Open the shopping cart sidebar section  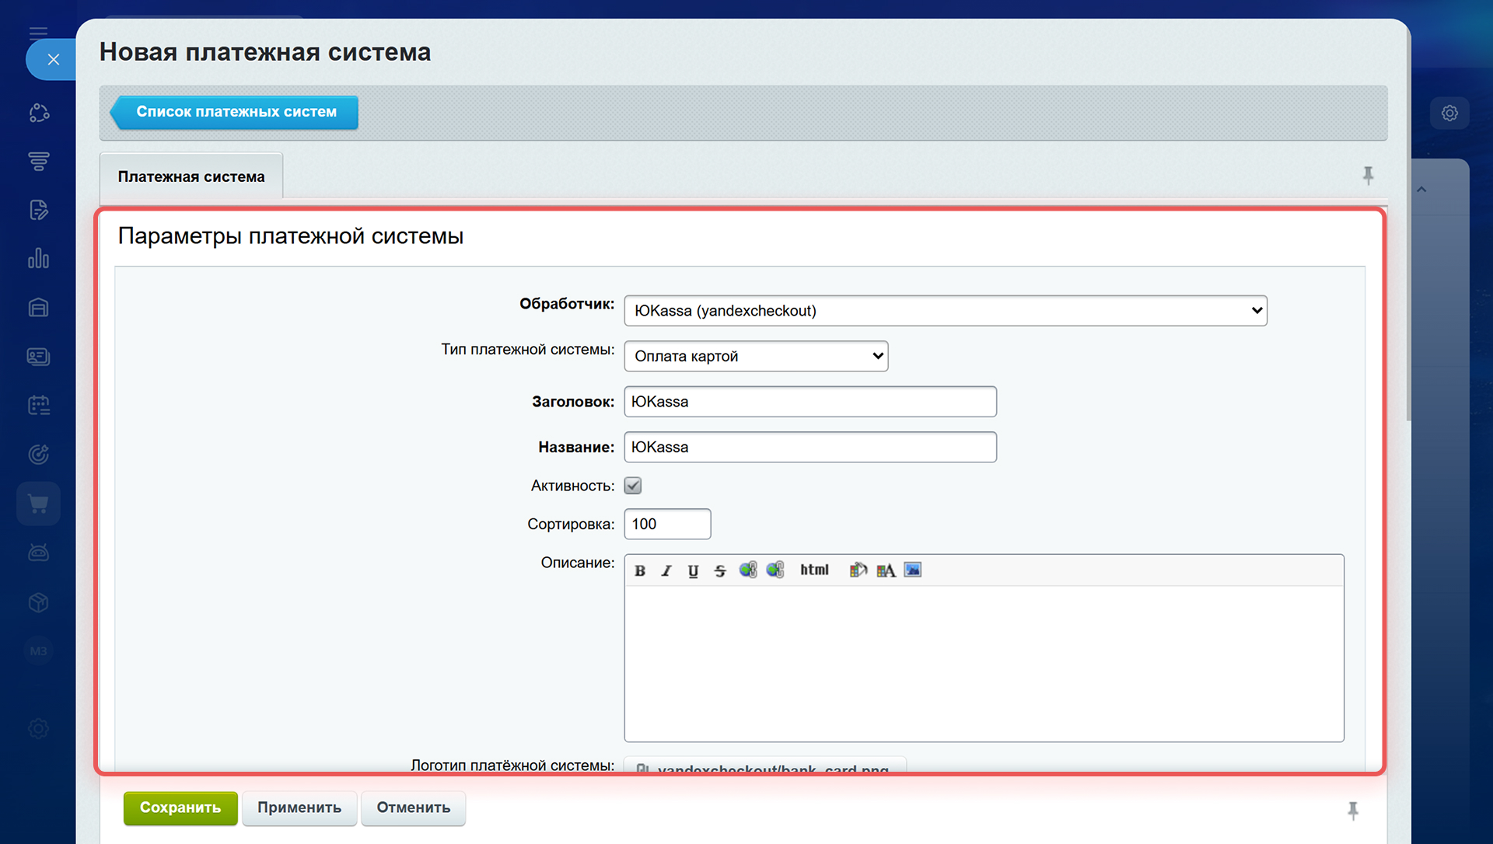click(38, 504)
